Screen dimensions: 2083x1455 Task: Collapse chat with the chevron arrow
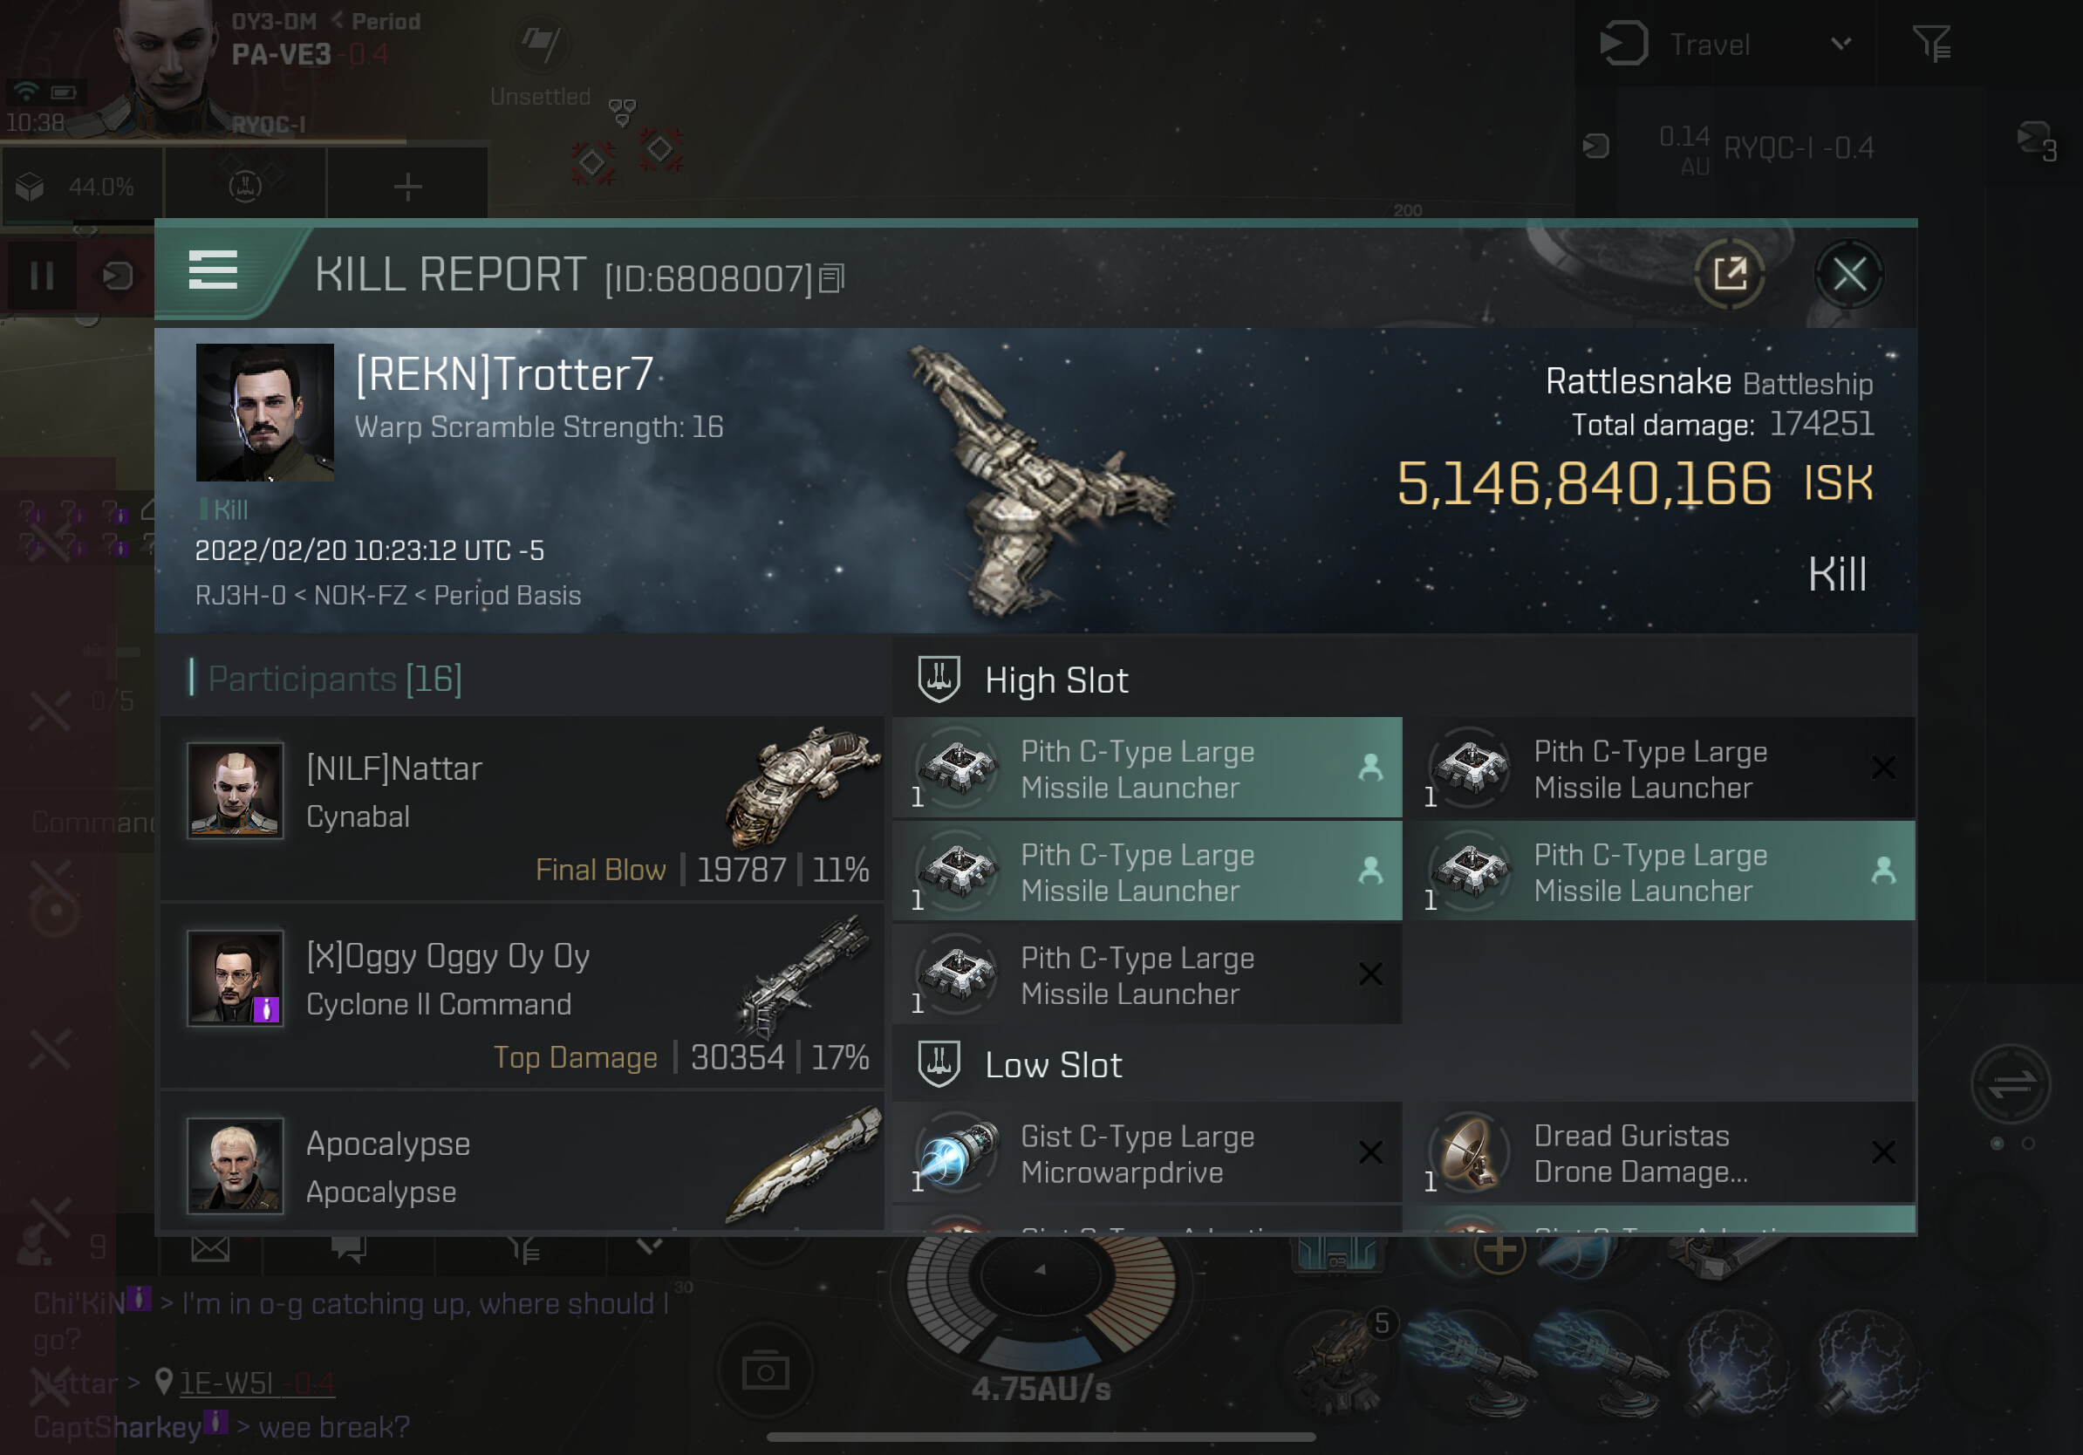pos(649,1246)
